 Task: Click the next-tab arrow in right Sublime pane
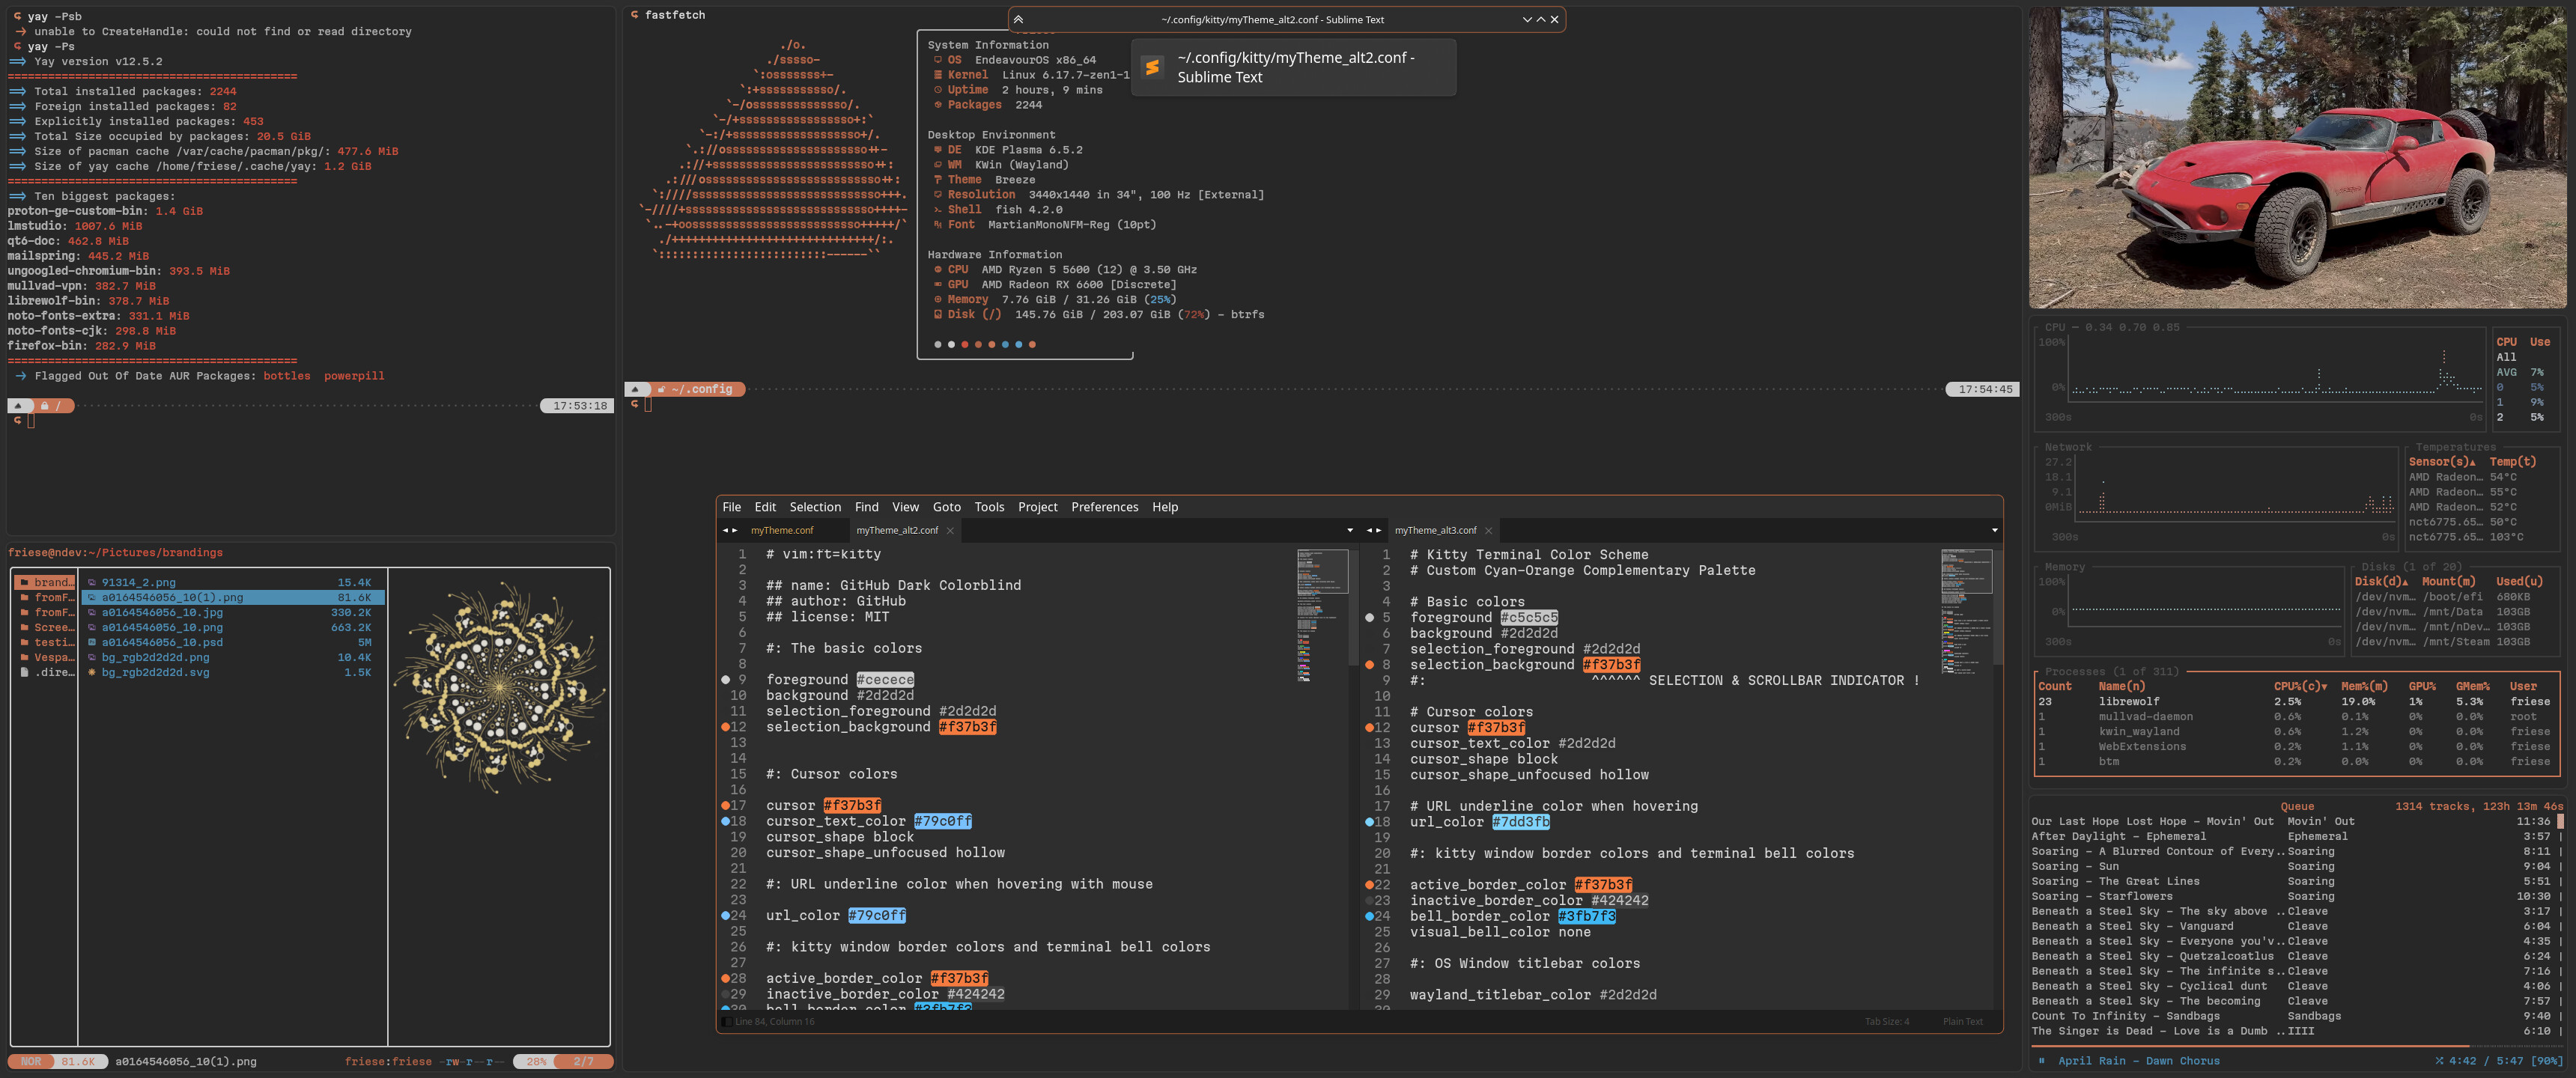1379,530
